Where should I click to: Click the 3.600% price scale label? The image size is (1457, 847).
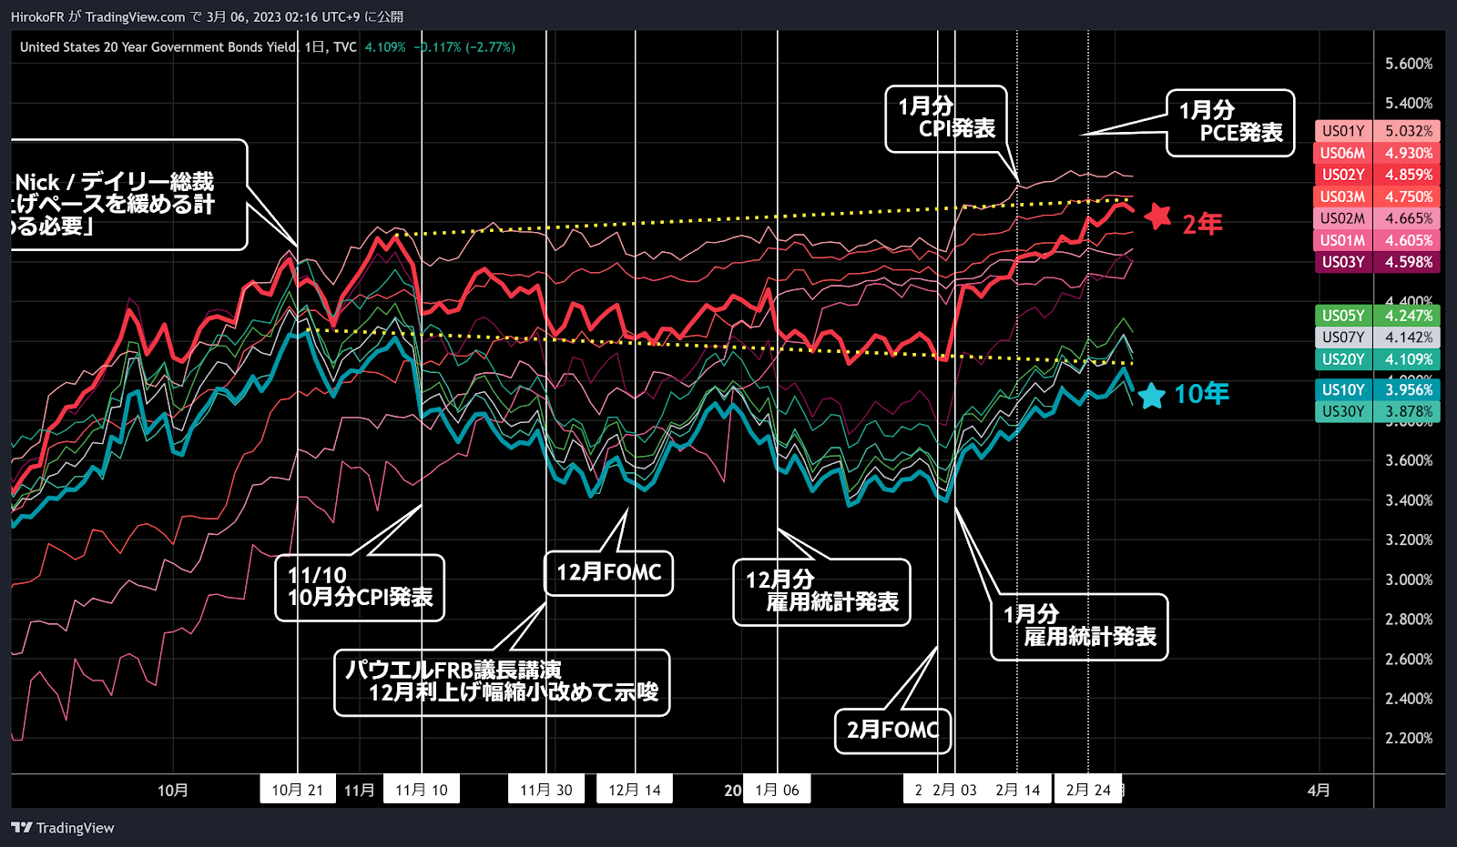pos(1409,460)
